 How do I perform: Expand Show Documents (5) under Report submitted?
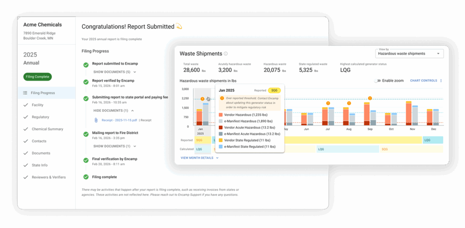[114, 72]
